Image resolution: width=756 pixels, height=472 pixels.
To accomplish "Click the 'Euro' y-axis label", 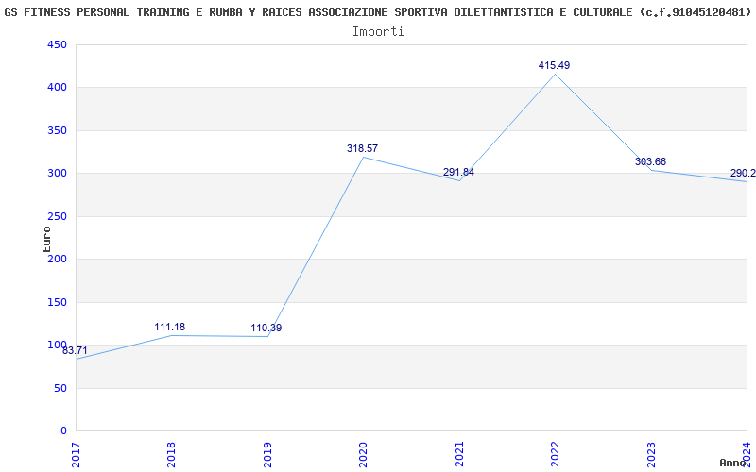I will click(46, 239).
